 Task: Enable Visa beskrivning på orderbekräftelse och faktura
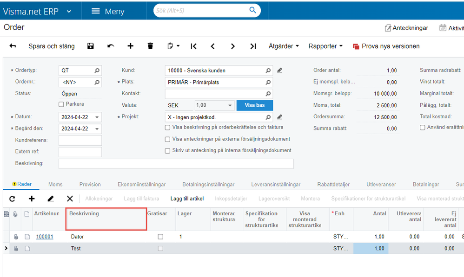[x=167, y=128]
